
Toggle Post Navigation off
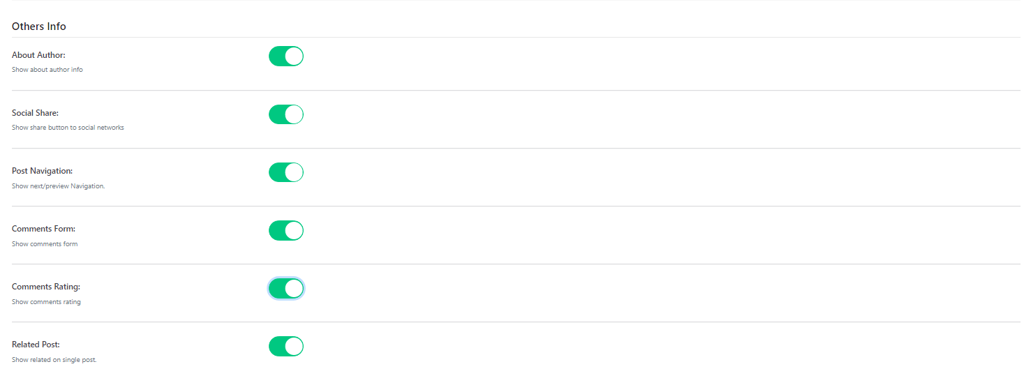tap(286, 172)
